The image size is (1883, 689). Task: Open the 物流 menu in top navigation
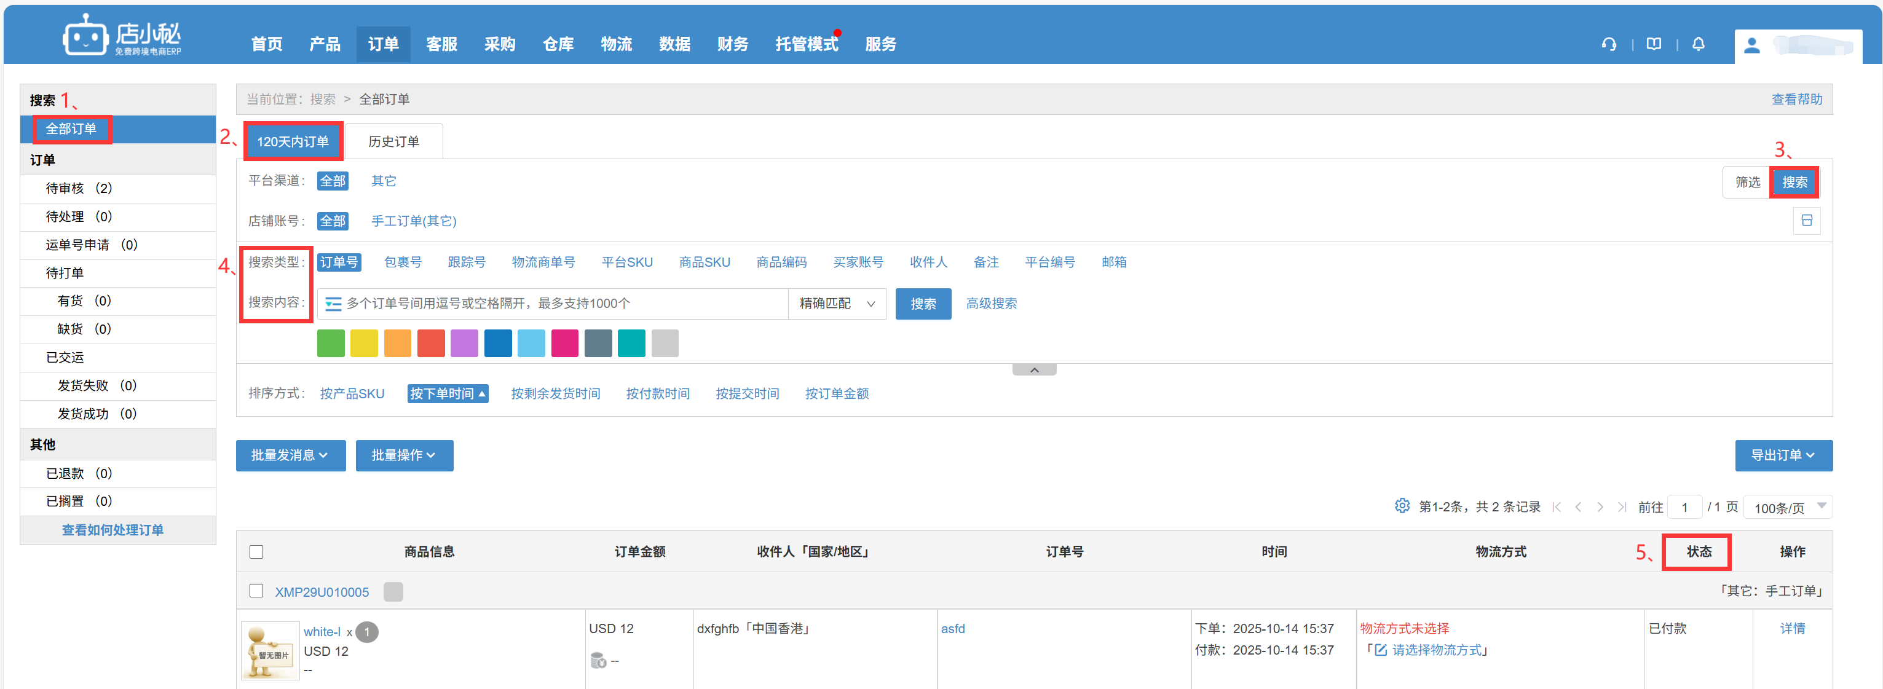pyautogui.click(x=615, y=45)
